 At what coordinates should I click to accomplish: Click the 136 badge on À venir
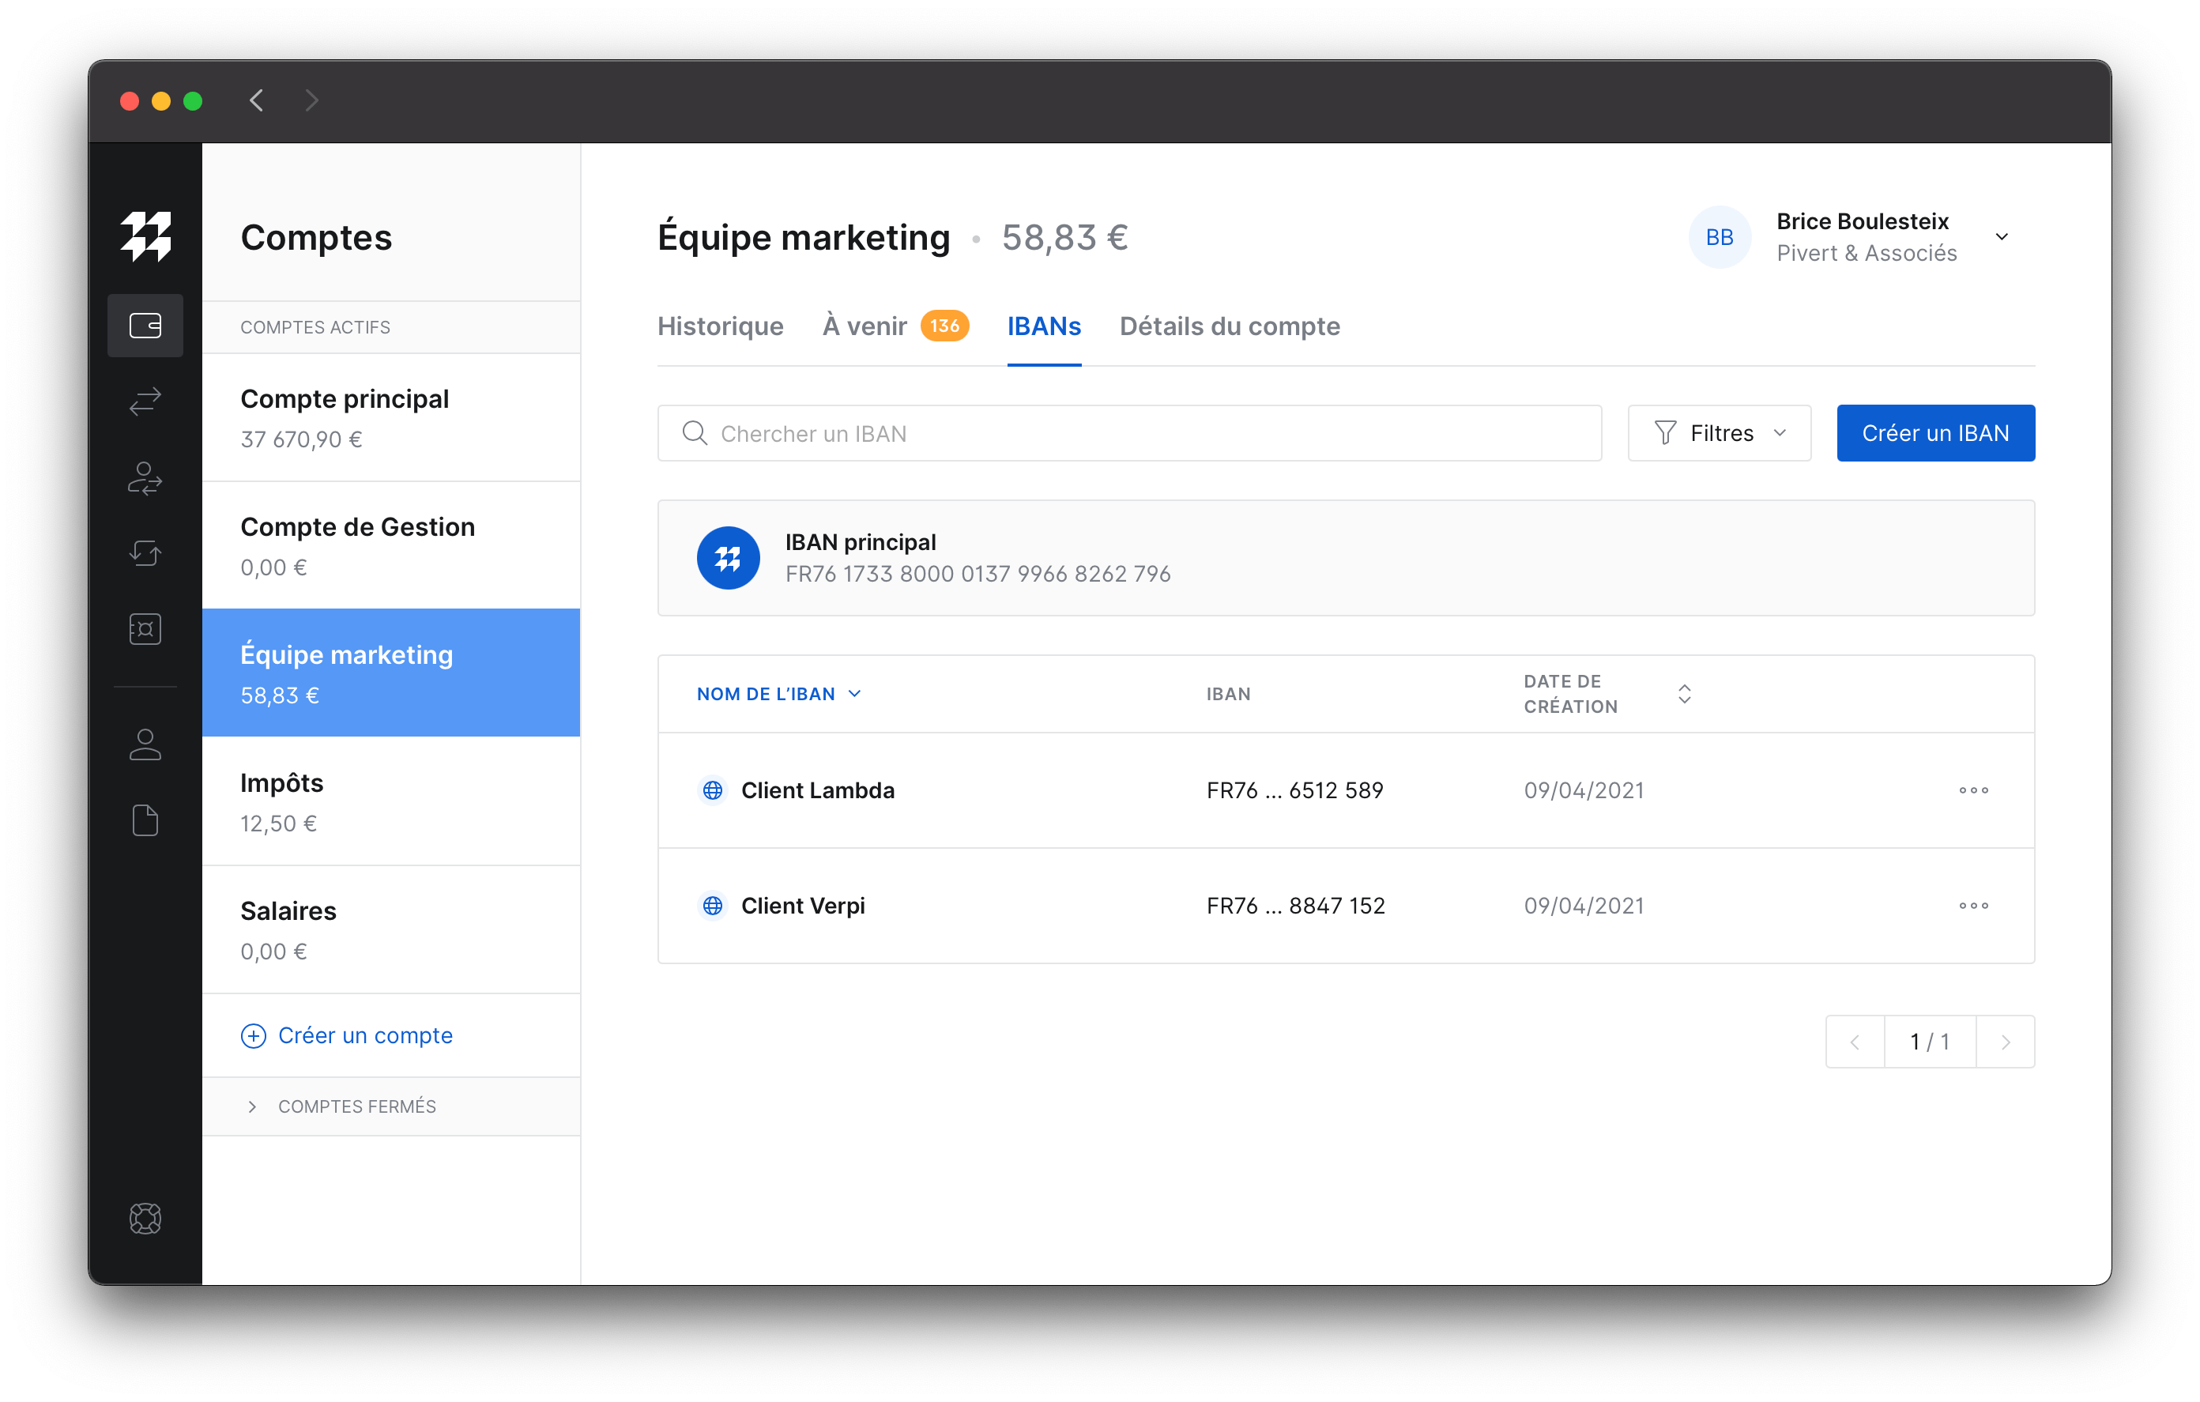944,326
